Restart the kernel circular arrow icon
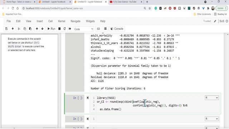This screenshot has width=229, height=129. point(65,29)
